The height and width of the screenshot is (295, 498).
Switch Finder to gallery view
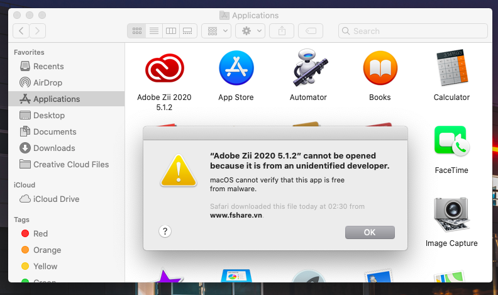coord(188,31)
